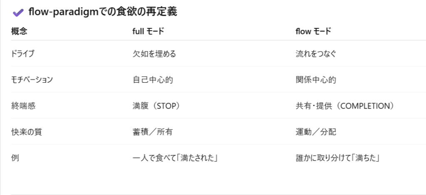
Task: Select the "モチベーション" row label
Action: click(32, 79)
